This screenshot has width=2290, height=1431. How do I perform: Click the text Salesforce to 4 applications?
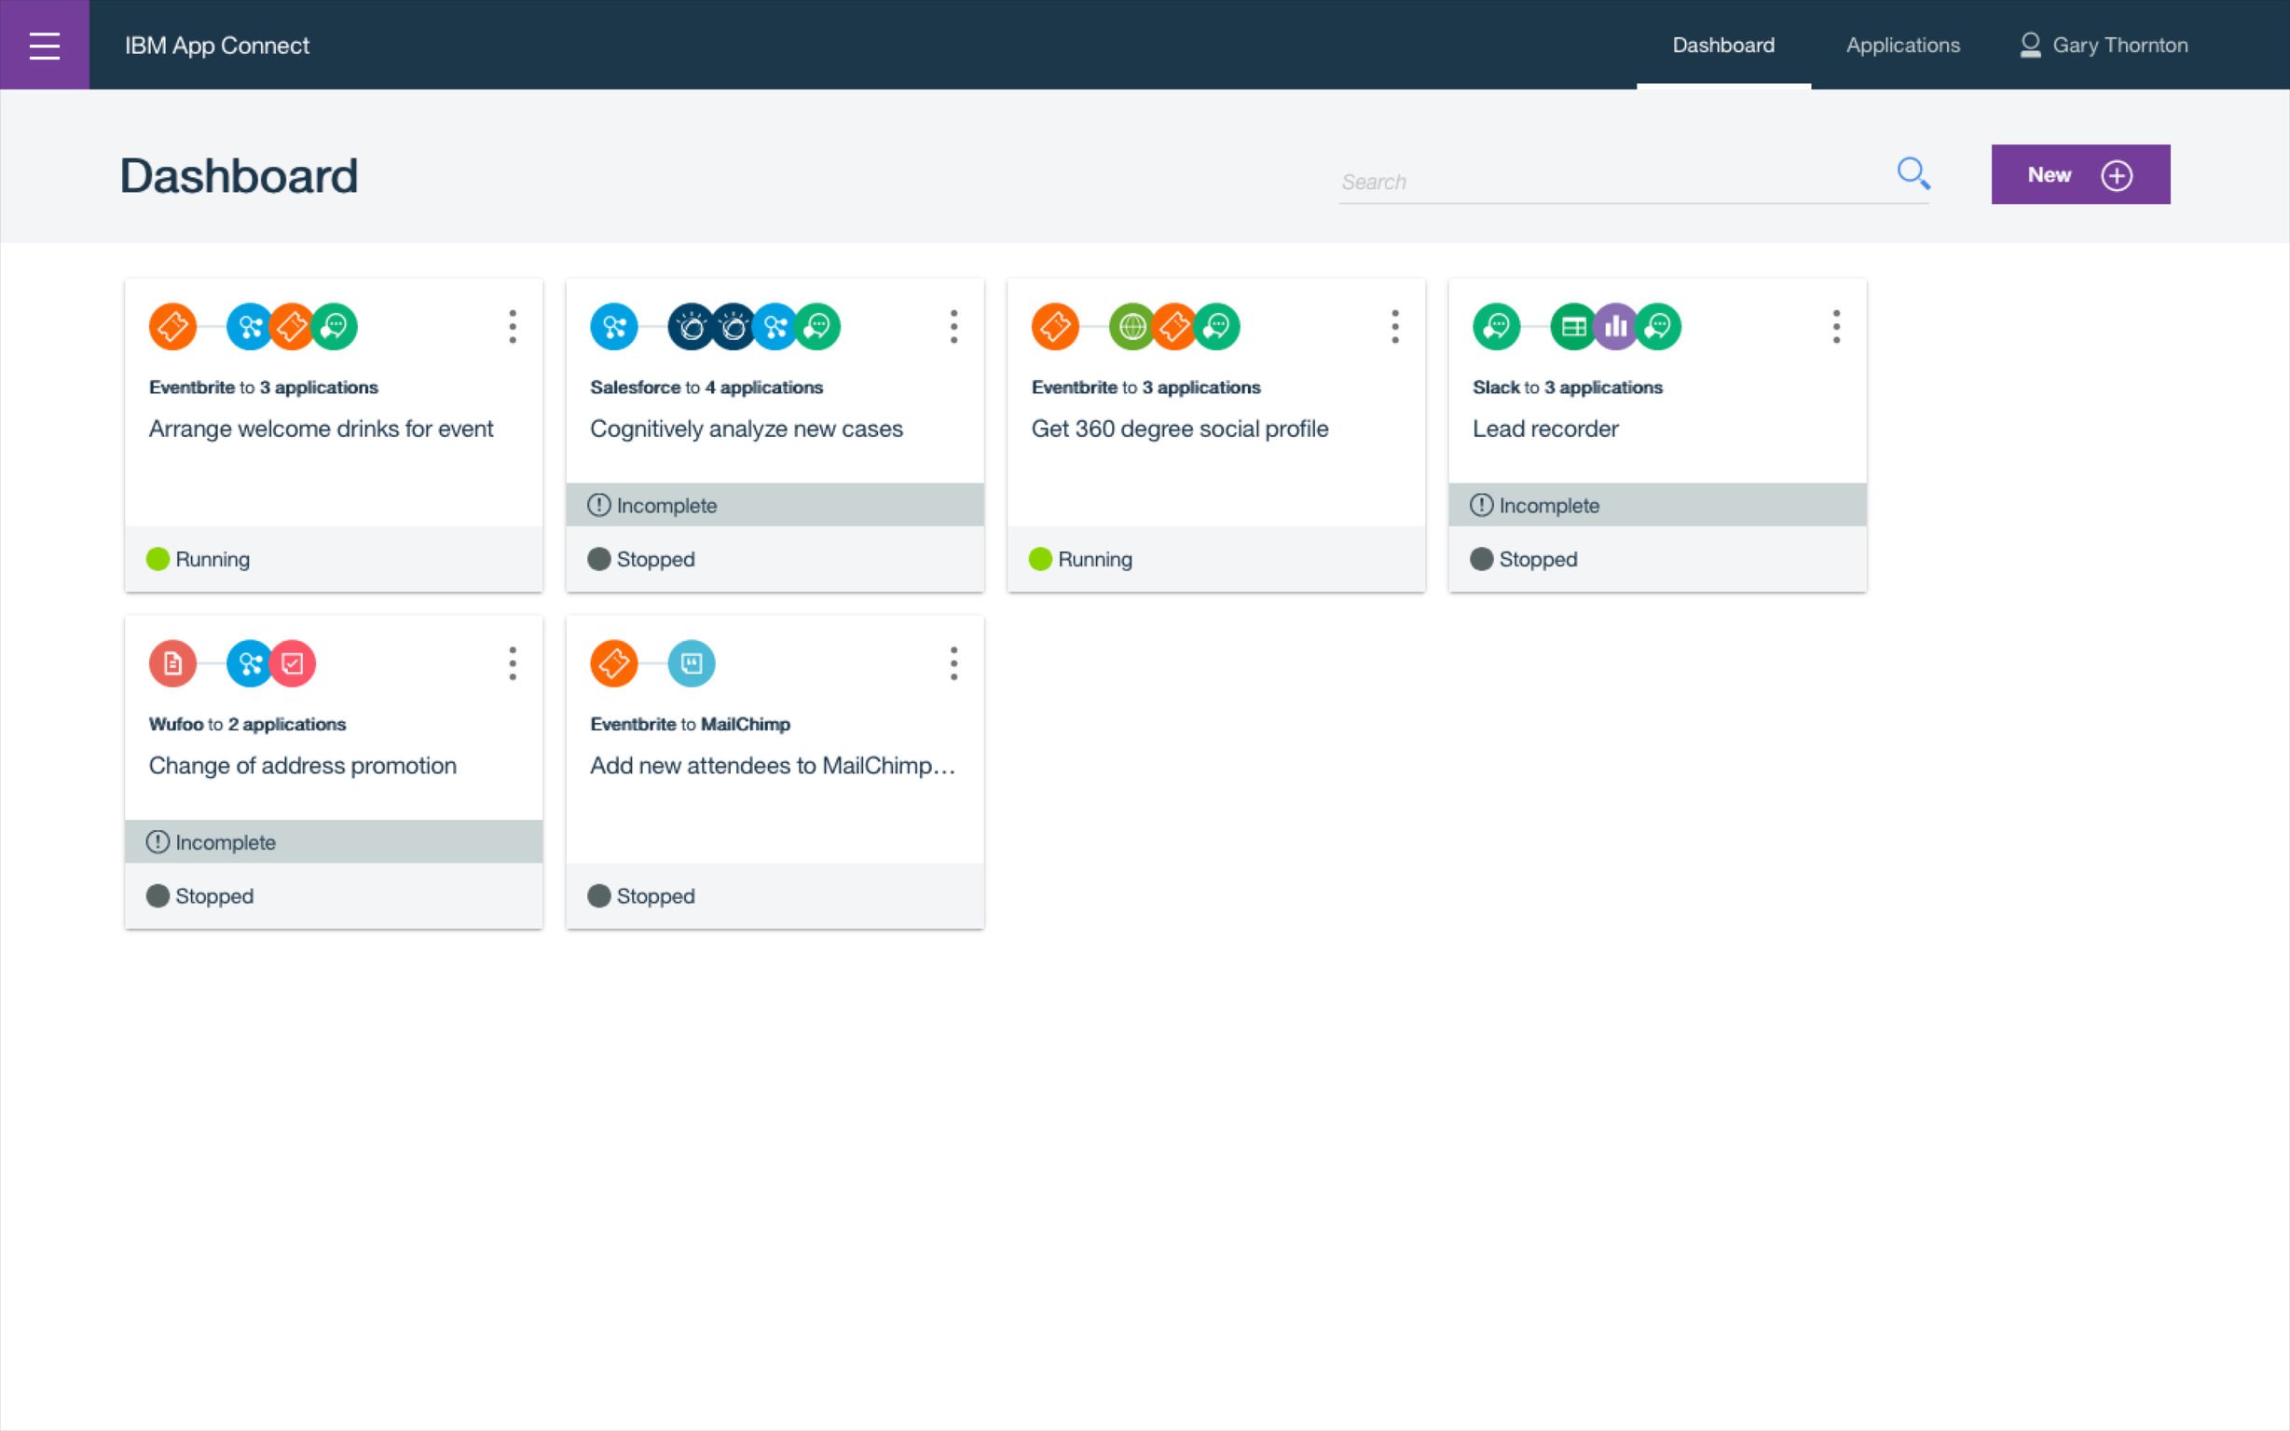[706, 387]
